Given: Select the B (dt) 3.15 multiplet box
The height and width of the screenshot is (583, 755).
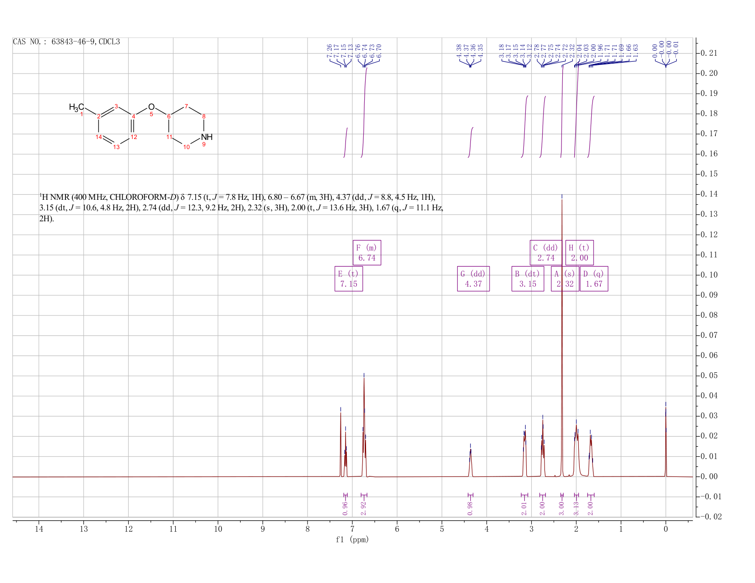Looking at the screenshot, I should tap(528, 278).
